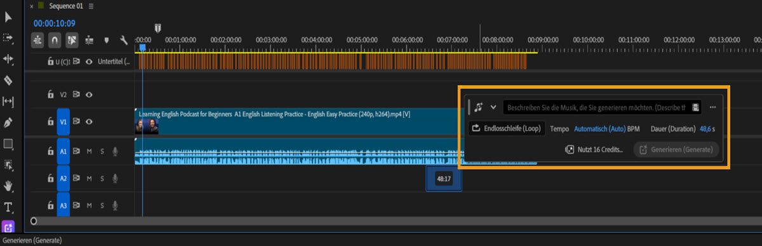The height and width of the screenshot is (246, 762).
Task: Toggle the Snap magnet in timeline
Action: click(55, 40)
